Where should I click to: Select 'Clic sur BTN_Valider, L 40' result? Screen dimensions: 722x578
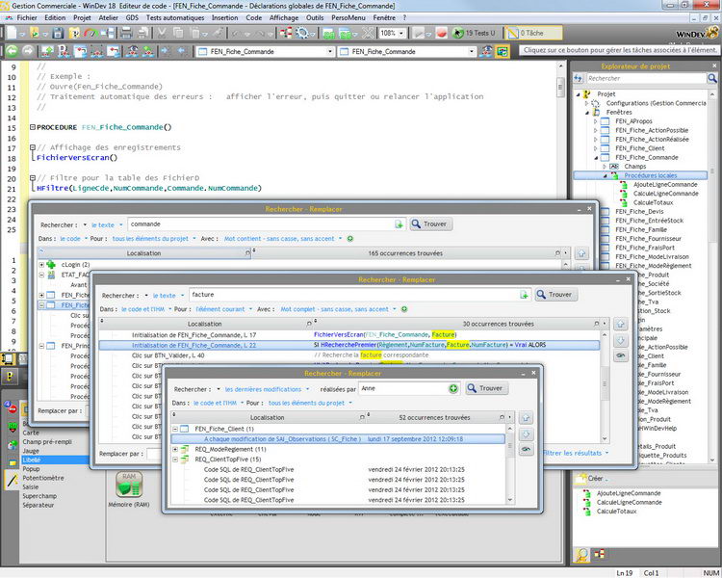(168, 355)
